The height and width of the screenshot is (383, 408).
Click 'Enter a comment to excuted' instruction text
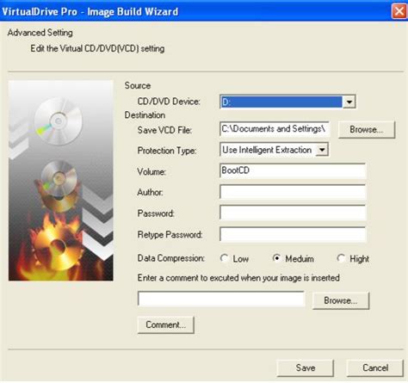[x=238, y=278]
